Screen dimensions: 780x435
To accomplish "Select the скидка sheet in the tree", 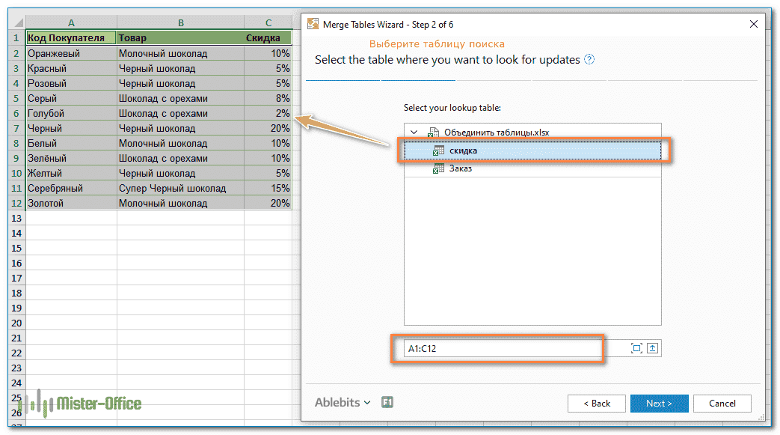I will click(x=464, y=151).
